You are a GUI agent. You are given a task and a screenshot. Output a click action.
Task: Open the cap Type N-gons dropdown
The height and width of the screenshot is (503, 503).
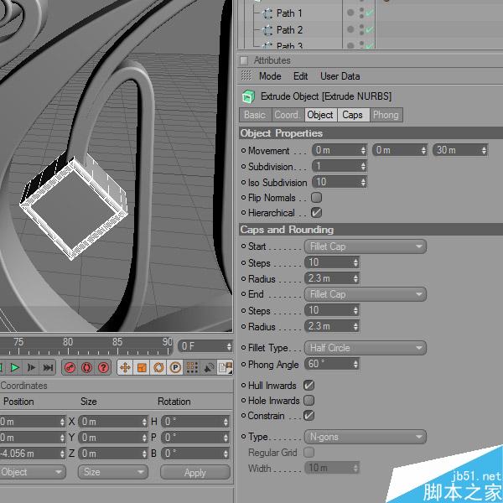[x=366, y=437]
